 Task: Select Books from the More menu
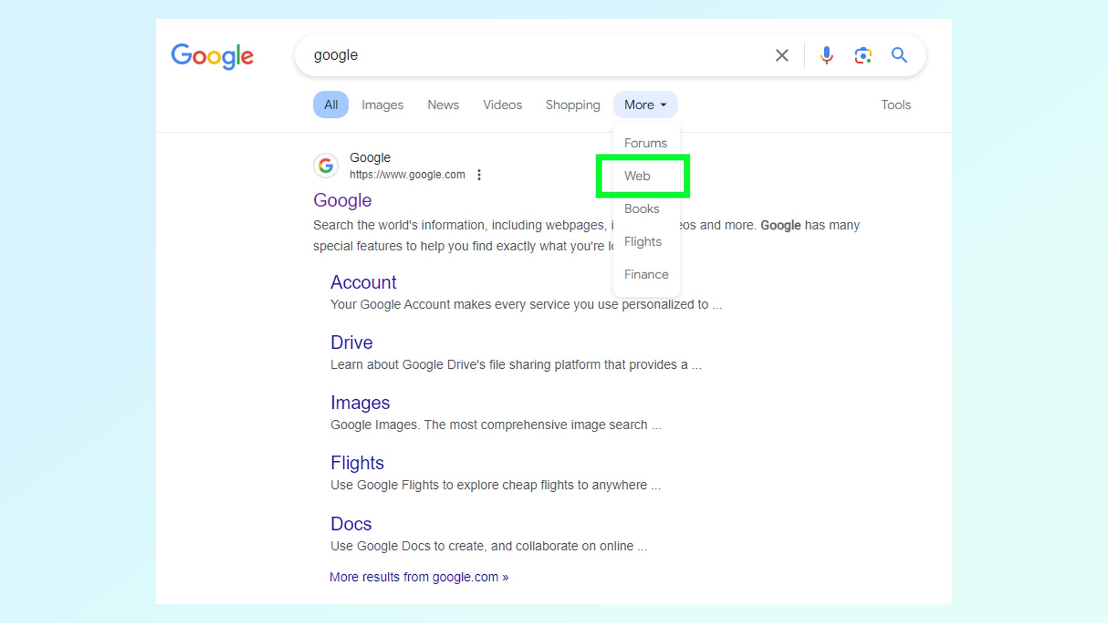[642, 209]
